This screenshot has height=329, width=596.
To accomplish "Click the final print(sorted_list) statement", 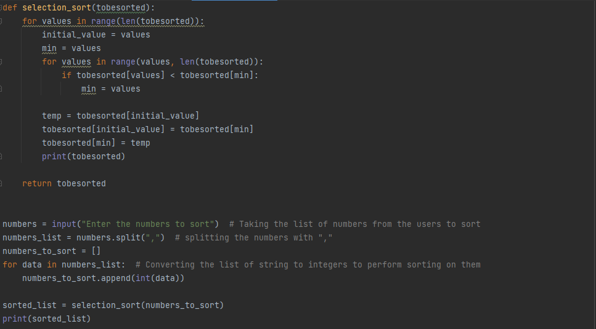I will (x=47, y=319).
